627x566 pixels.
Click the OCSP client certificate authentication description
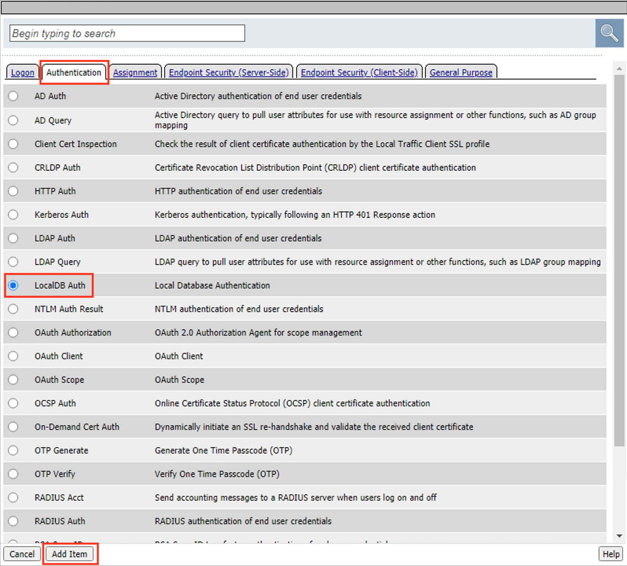[292, 403]
